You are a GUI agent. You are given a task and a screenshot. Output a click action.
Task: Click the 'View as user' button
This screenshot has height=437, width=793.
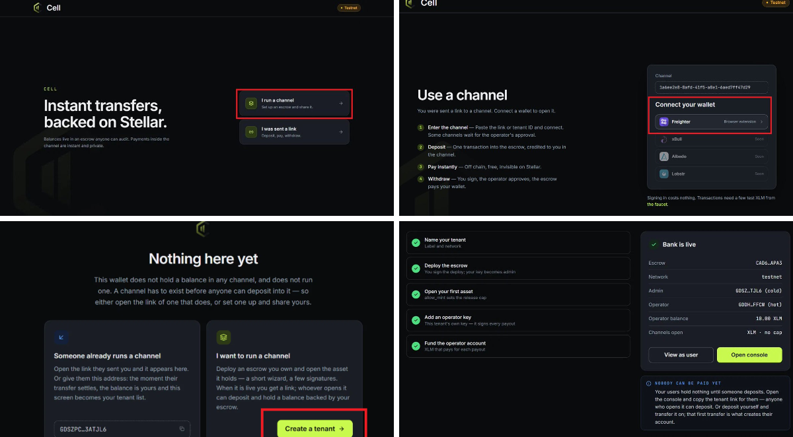pos(681,355)
